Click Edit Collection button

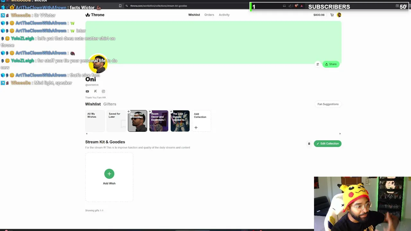tap(328, 144)
